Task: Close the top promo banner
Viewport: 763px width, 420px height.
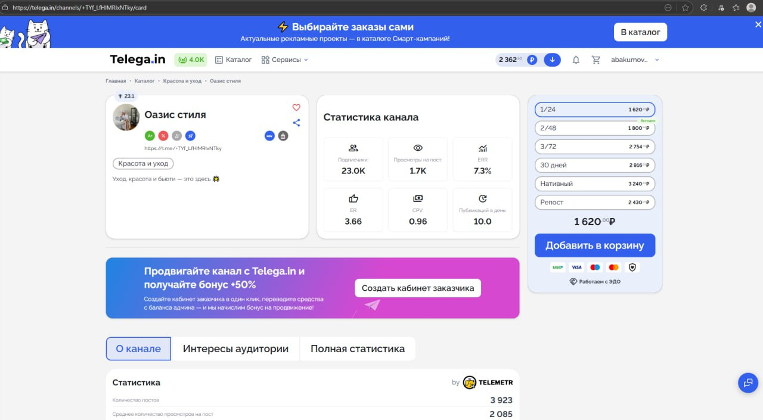Action: (x=758, y=24)
